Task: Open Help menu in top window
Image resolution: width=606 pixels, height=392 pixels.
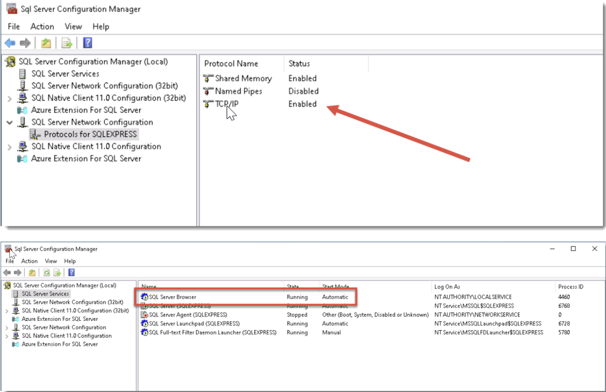Action: (101, 27)
